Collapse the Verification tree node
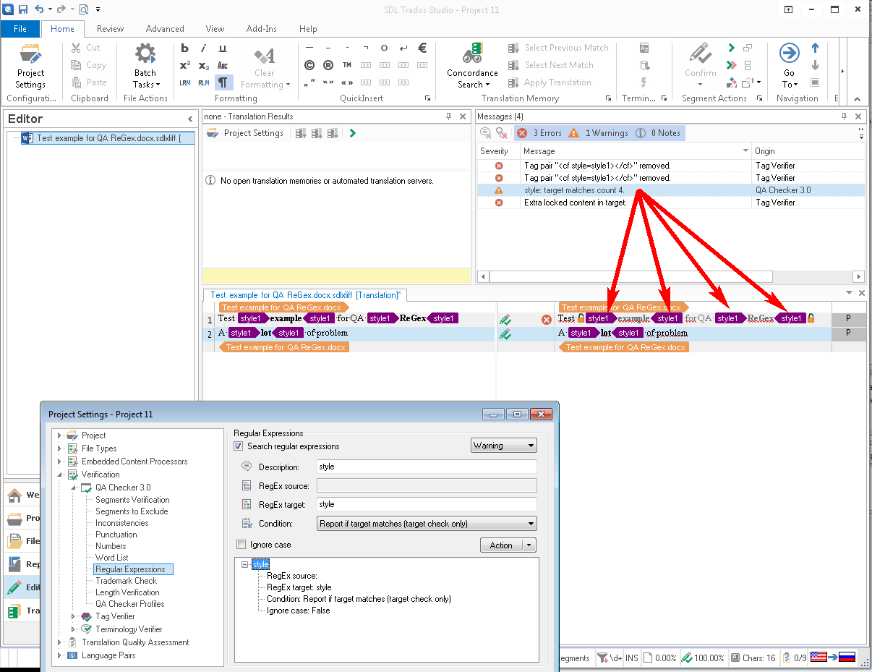872x672 pixels. [x=59, y=475]
